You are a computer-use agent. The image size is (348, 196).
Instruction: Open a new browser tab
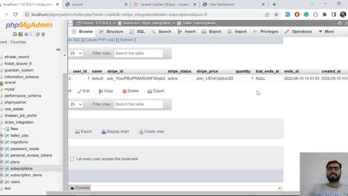tap(274, 4)
